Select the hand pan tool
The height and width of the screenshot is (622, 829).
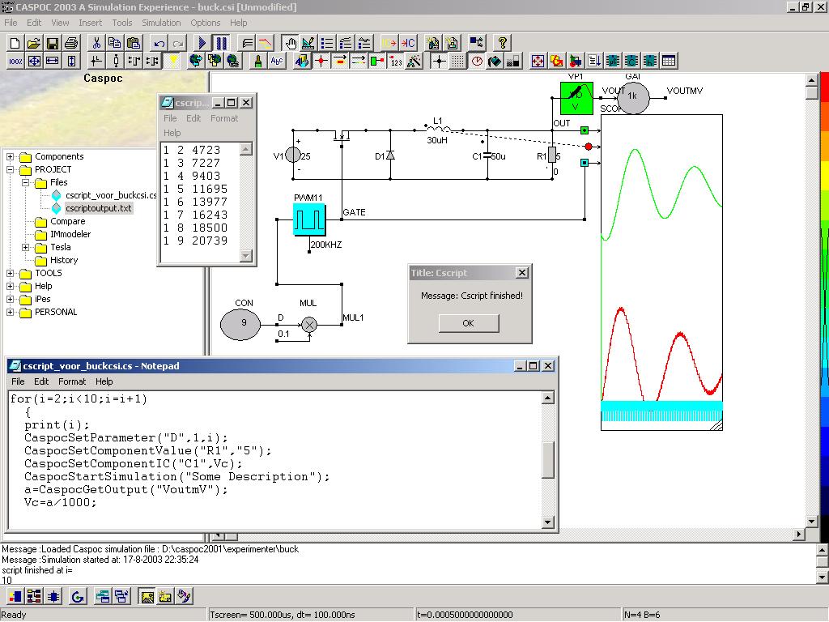pyautogui.click(x=291, y=43)
